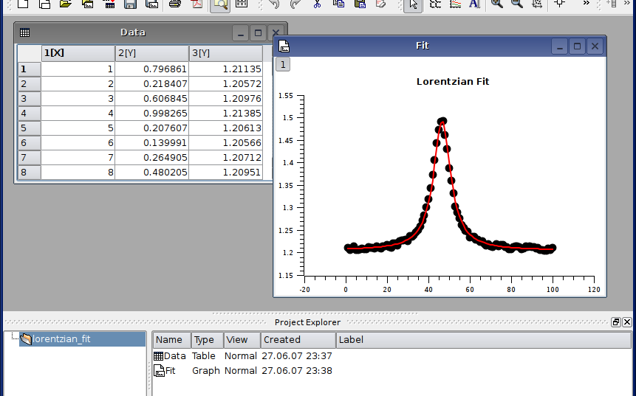Screen dimensions: 636x396
Task: Clear the selection with the eraser icon
Action: 381,4
